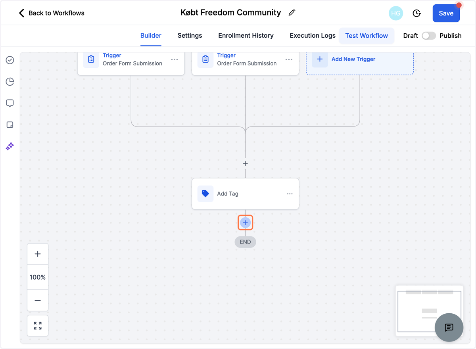Open the Execution Logs tab
The width and height of the screenshot is (476, 349).
point(313,36)
